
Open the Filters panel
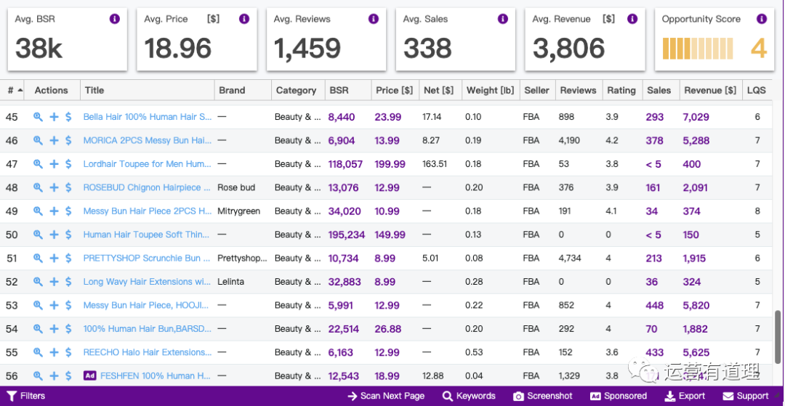25,396
